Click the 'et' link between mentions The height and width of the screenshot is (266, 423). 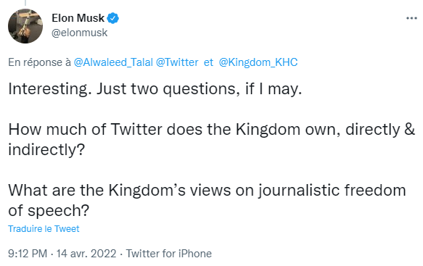[208, 62]
